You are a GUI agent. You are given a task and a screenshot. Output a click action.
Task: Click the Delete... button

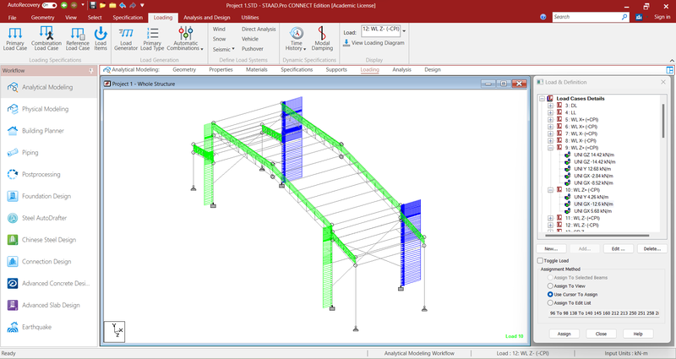click(651, 248)
